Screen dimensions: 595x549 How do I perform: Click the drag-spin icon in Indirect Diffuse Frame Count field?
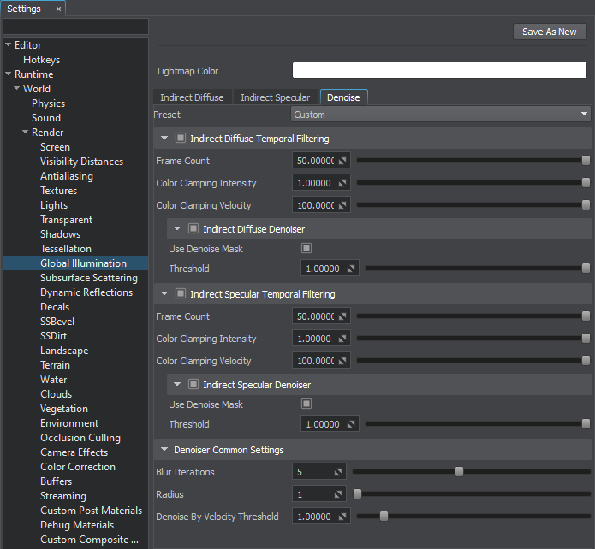(x=342, y=161)
